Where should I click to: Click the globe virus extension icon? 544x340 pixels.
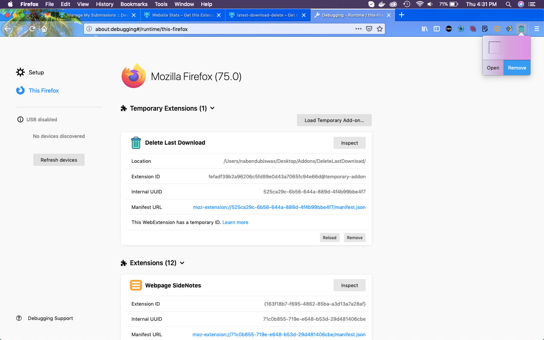pyautogui.click(x=461, y=29)
